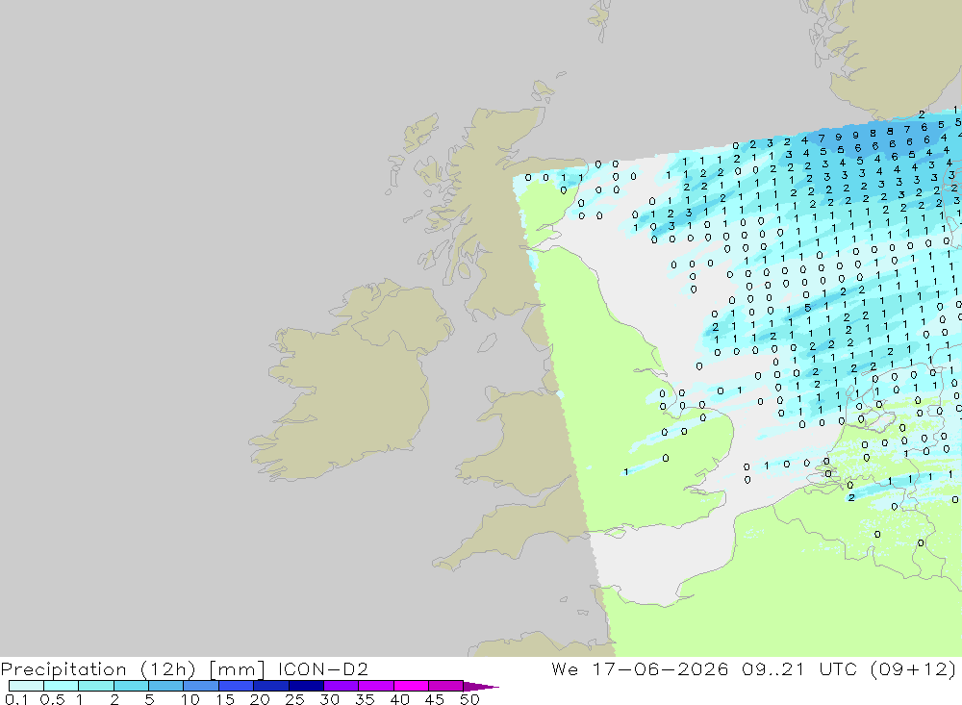Click the 30–35 mm purple legend swatch
The image size is (962, 705).
pyautogui.click(x=341, y=686)
